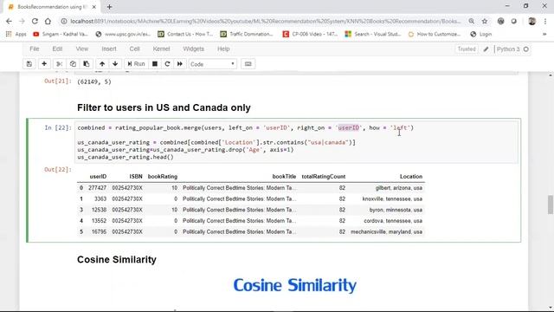The height and width of the screenshot is (312, 554).
Task: Open the Edit menu
Action: [57, 49]
